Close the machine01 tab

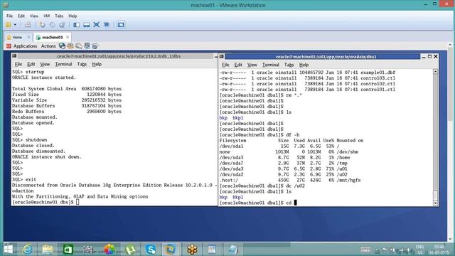tap(68, 37)
